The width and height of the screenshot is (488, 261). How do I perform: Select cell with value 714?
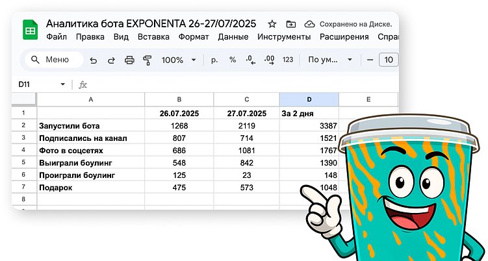[246, 138]
